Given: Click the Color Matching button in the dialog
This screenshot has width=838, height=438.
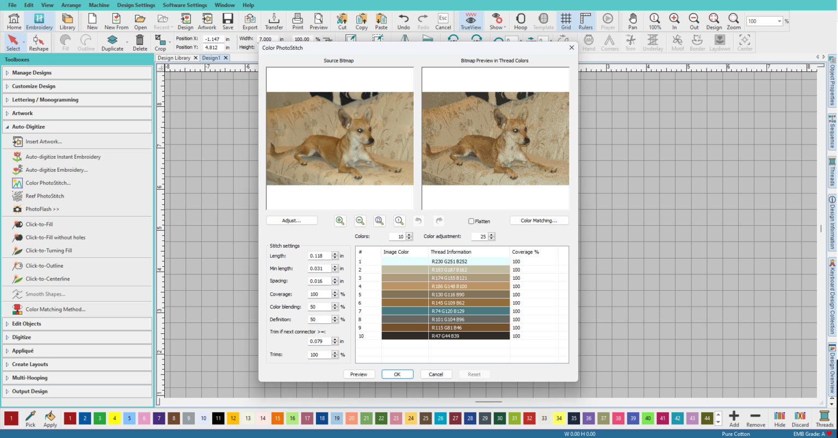Looking at the screenshot, I should 539,221.
